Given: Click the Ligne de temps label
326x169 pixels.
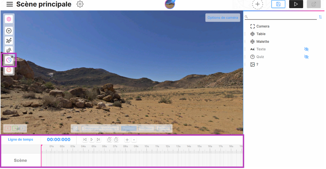Looking at the screenshot, I should click(x=21, y=139).
